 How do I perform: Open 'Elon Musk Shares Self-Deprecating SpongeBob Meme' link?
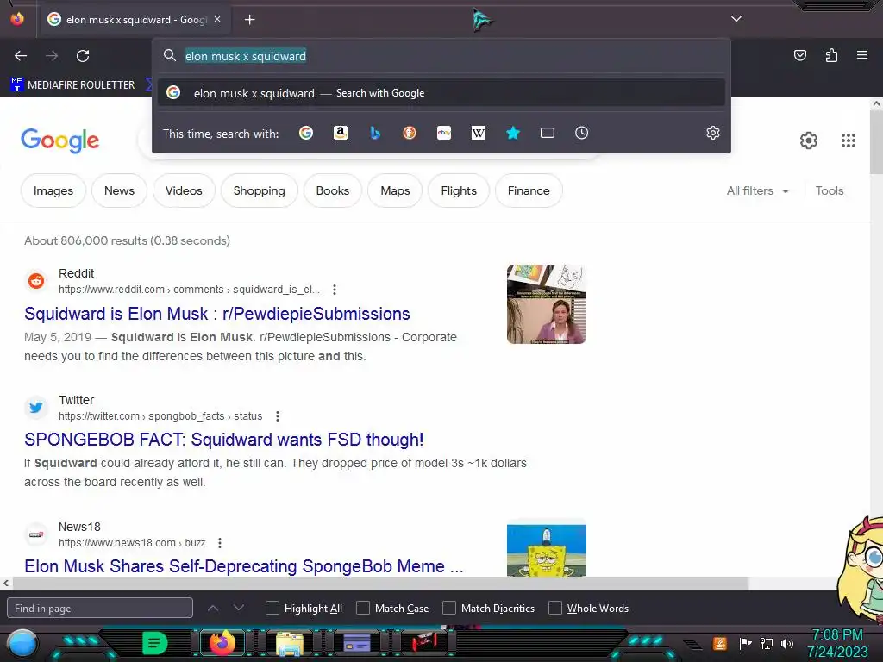tap(244, 565)
